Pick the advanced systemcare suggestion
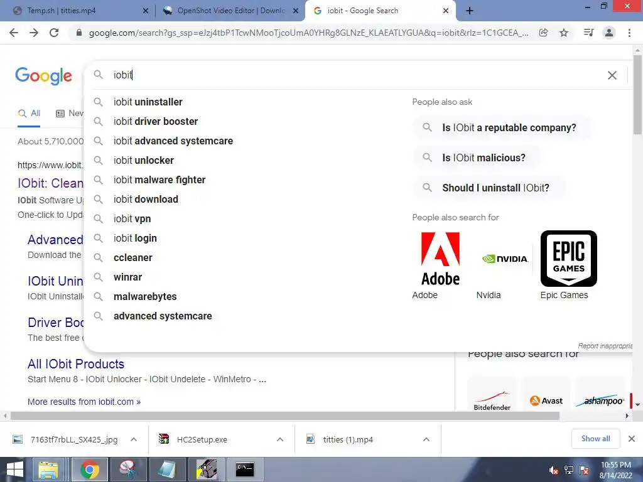643x482 pixels. pos(163,316)
